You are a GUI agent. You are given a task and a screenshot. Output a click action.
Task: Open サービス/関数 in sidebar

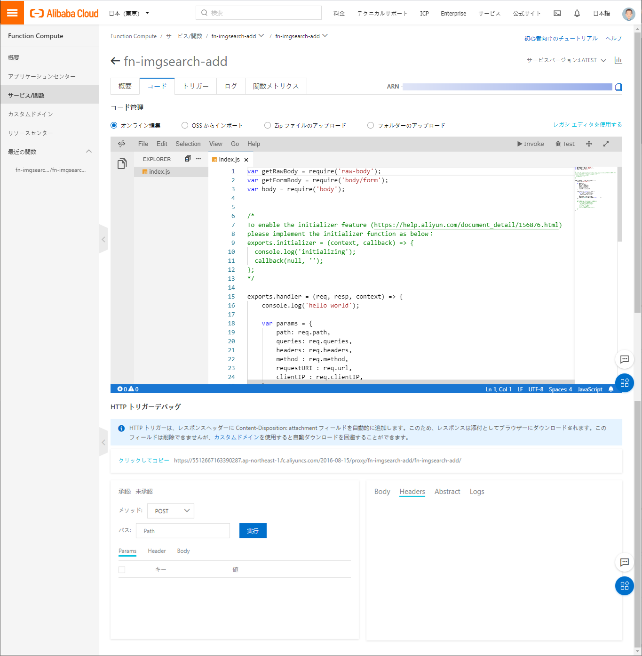pyautogui.click(x=50, y=95)
